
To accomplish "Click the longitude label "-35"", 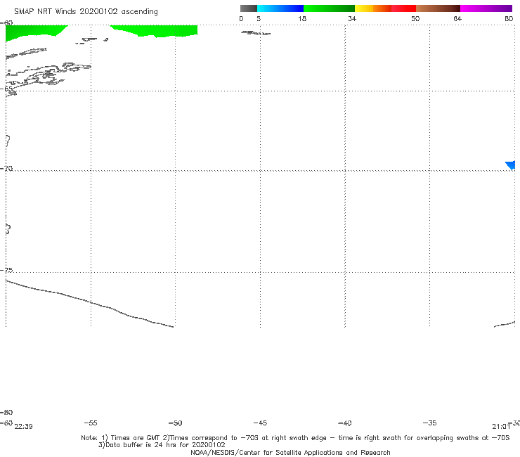I will (x=429, y=423).
